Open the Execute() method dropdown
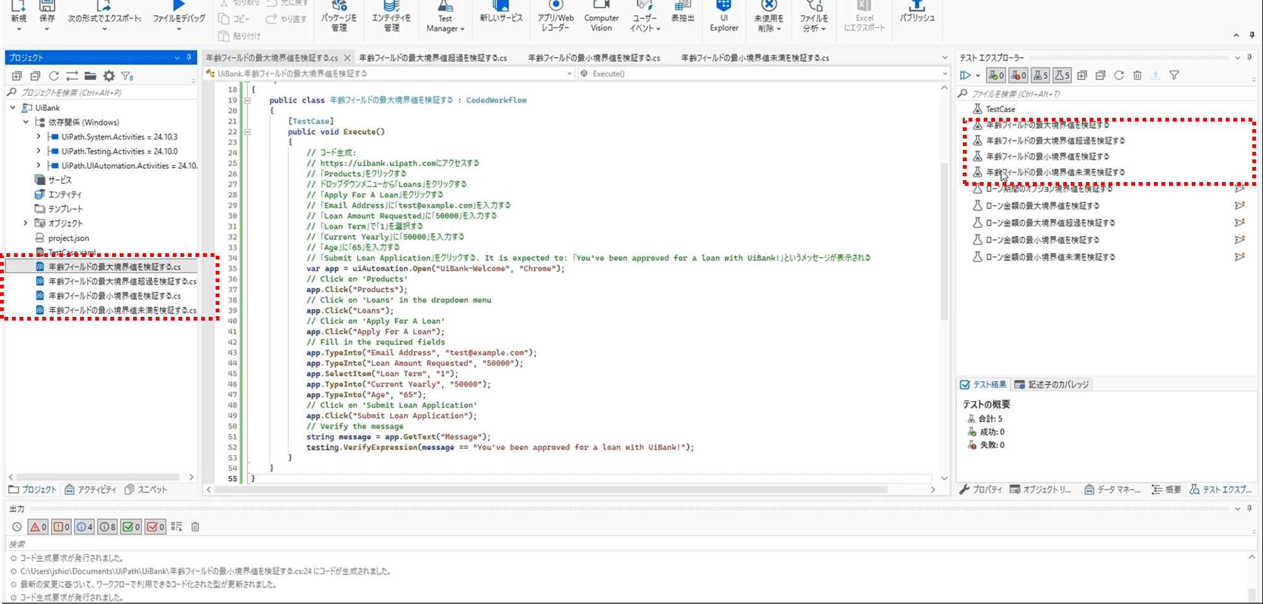The height and width of the screenshot is (604, 1263). pos(944,74)
